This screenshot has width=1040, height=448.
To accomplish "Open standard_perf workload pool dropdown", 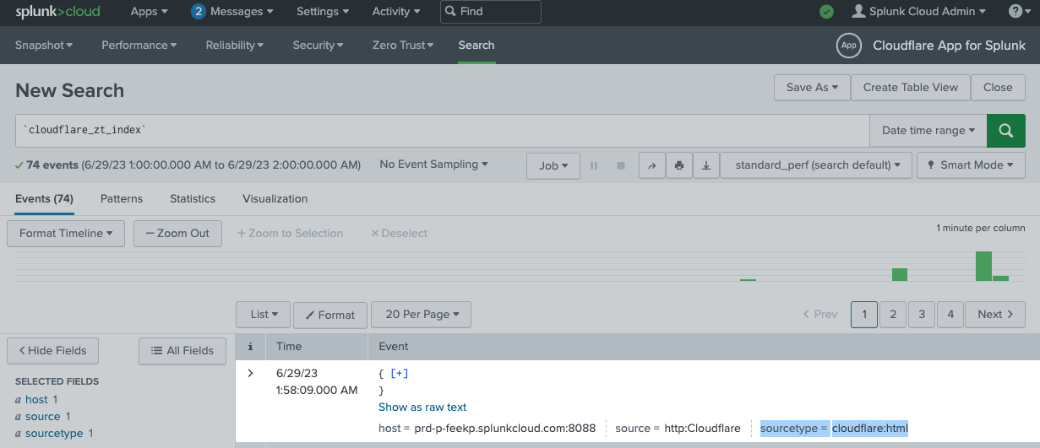I will point(818,165).
